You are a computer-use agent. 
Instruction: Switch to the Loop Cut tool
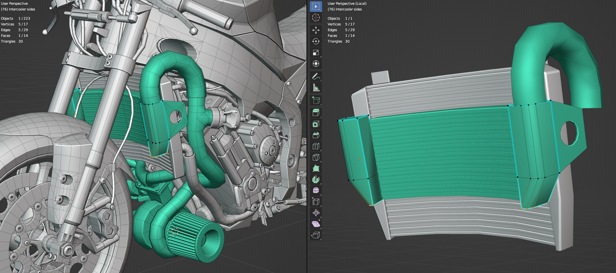pos(316,146)
